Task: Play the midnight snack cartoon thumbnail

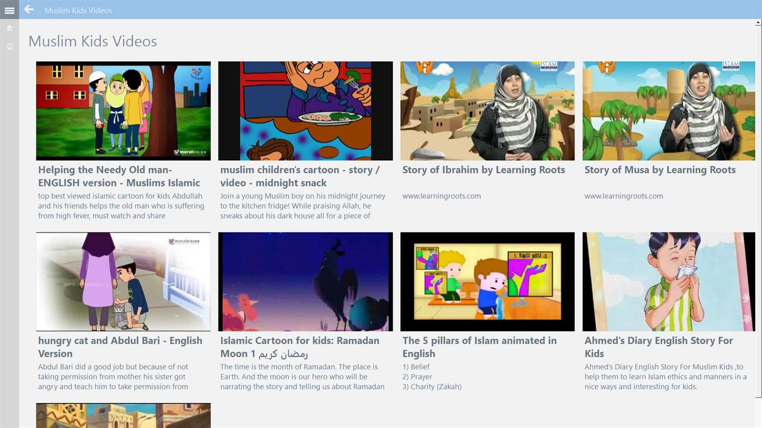Action: 305,111
